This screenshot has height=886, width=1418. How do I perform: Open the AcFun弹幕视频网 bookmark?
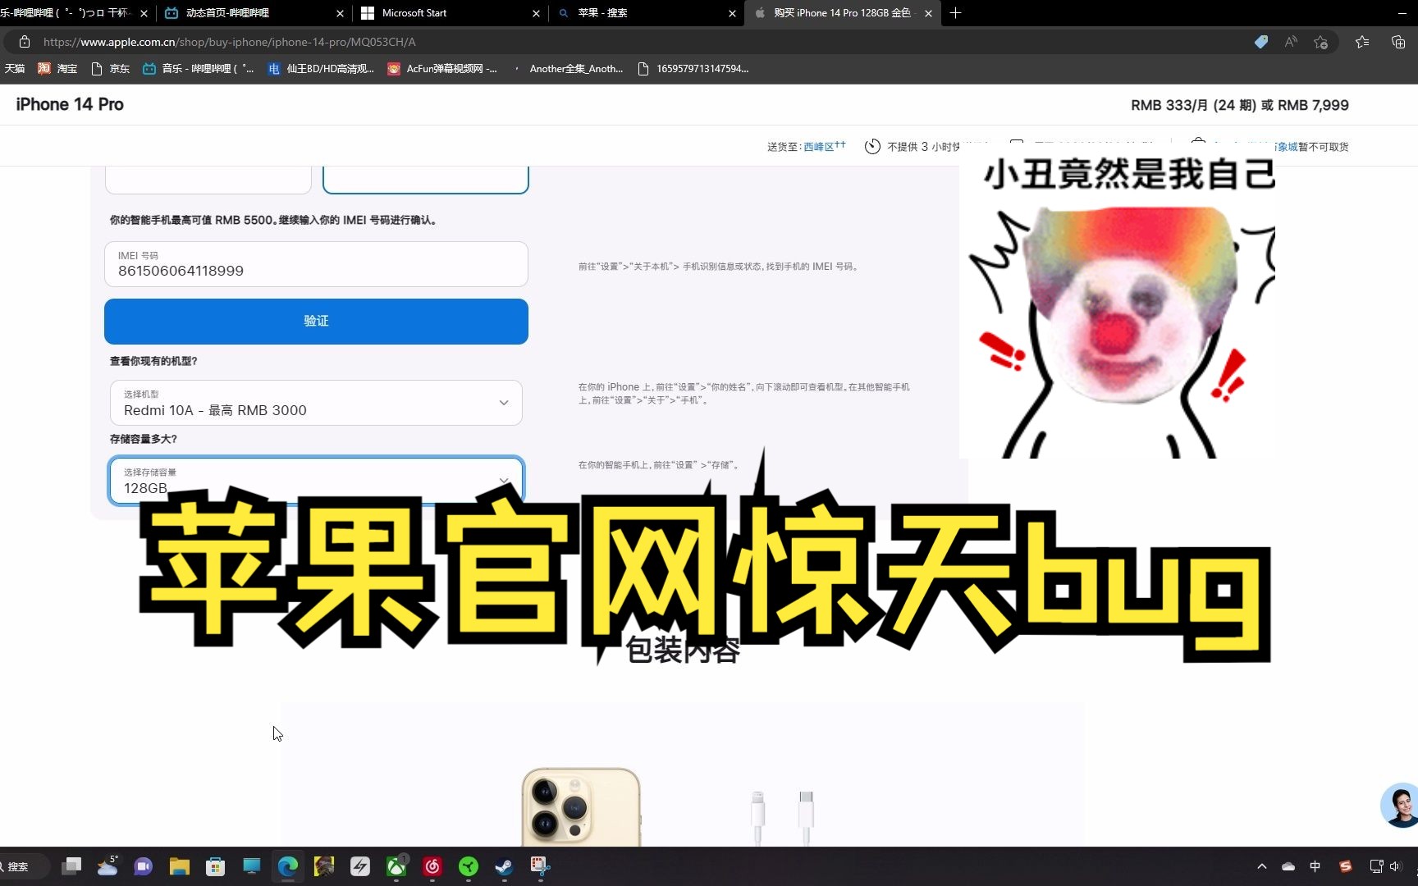[442, 69]
